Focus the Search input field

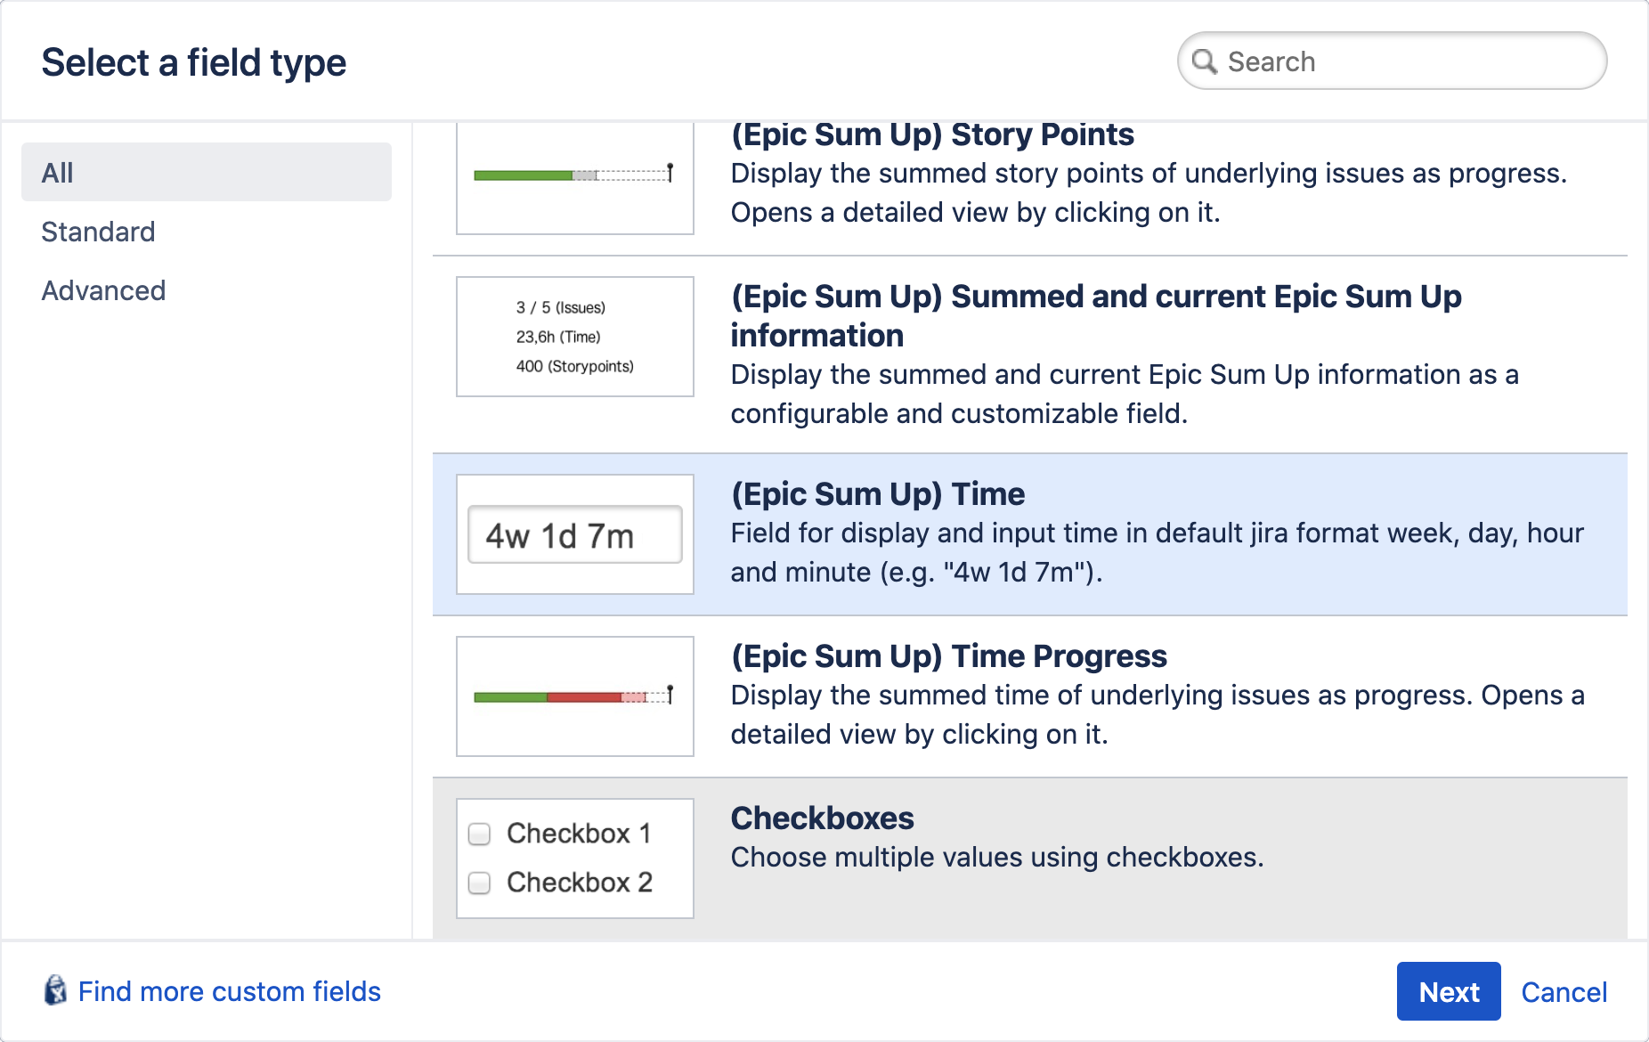(1407, 61)
